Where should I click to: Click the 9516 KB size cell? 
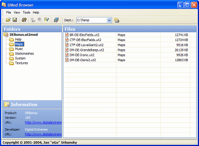pos(182,45)
